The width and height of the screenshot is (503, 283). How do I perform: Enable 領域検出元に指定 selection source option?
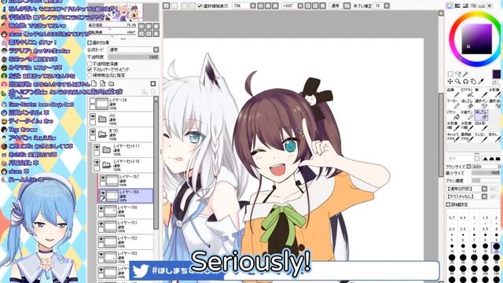(90, 75)
